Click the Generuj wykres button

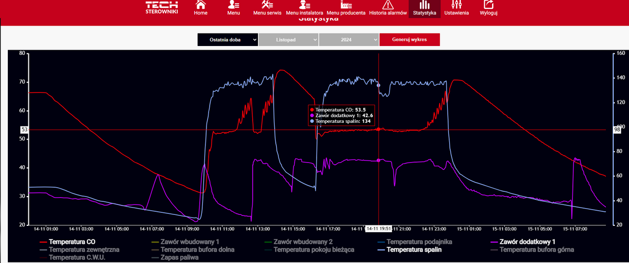(x=409, y=40)
